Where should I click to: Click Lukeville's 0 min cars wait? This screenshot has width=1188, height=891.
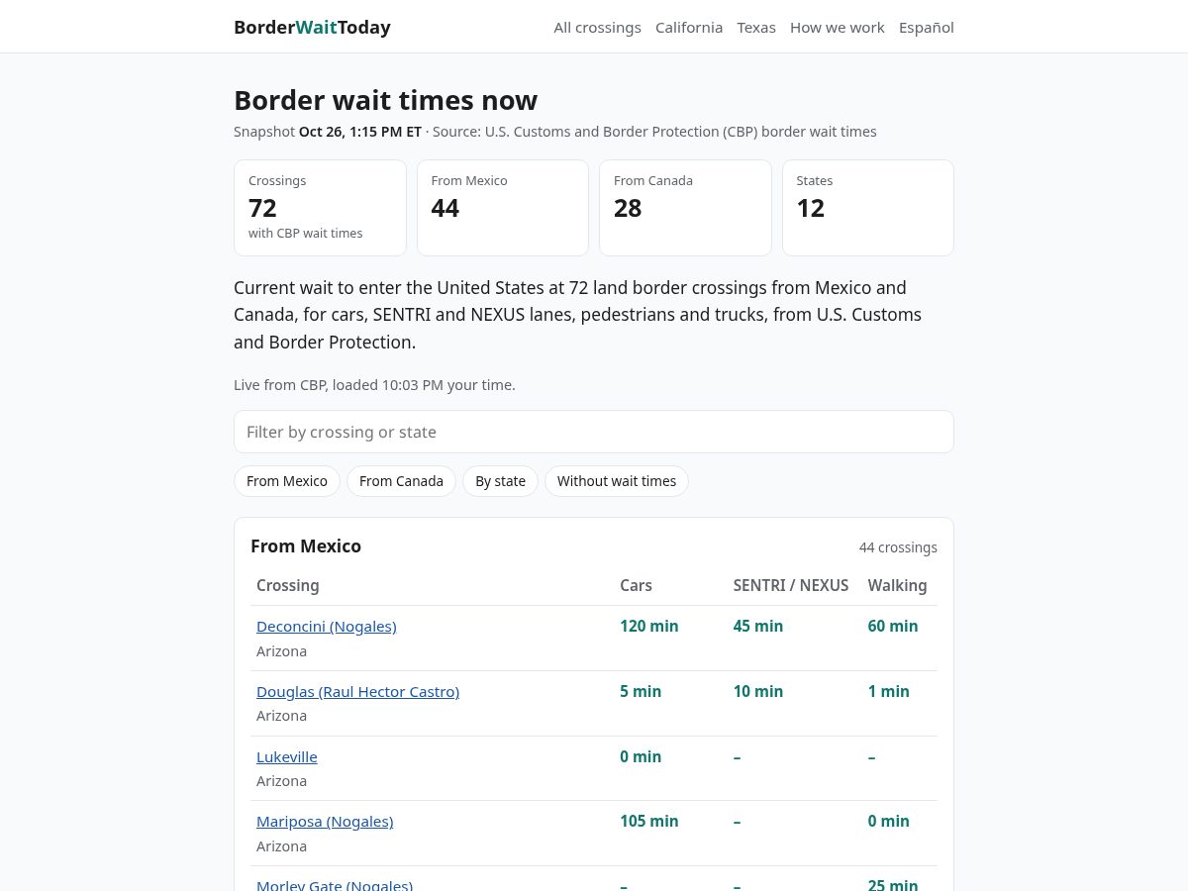click(x=641, y=757)
